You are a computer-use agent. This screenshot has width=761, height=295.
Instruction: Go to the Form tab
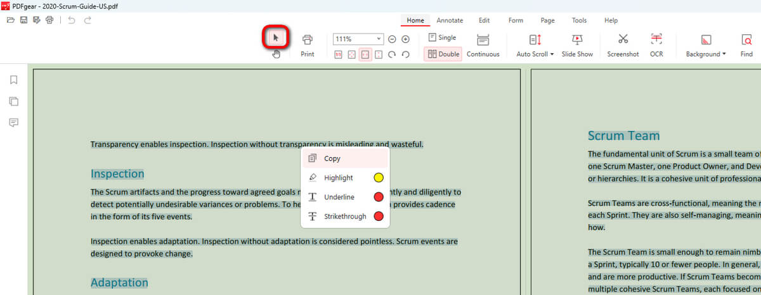point(516,20)
